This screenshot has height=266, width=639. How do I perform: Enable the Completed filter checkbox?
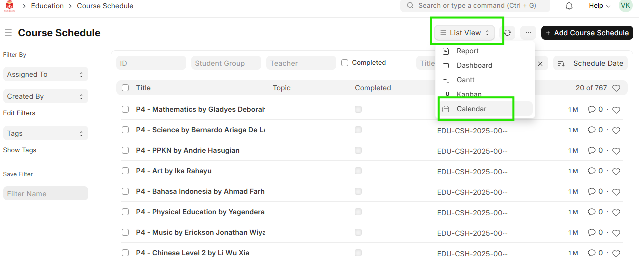coord(345,63)
